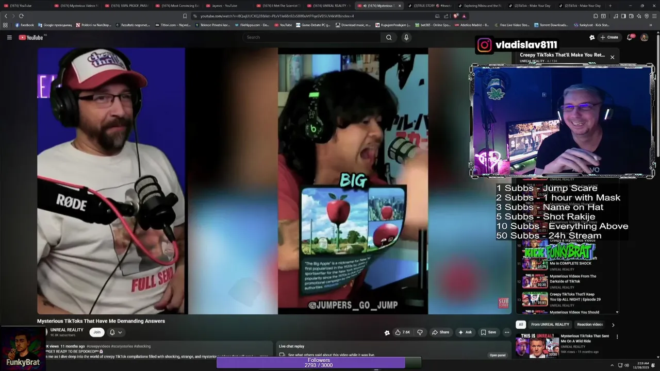This screenshot has width=660, height=371.
Task: Join the UNREAL REALITY channel
Action: click(x=97, y=332)
